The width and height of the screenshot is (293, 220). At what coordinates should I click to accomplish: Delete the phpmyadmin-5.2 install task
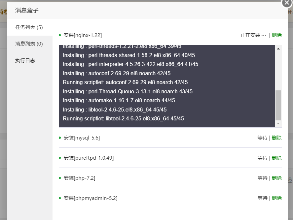pyautogui.click(x=276, y=198)
